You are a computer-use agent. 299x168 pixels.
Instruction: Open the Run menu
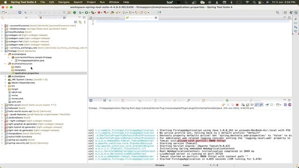102,2
